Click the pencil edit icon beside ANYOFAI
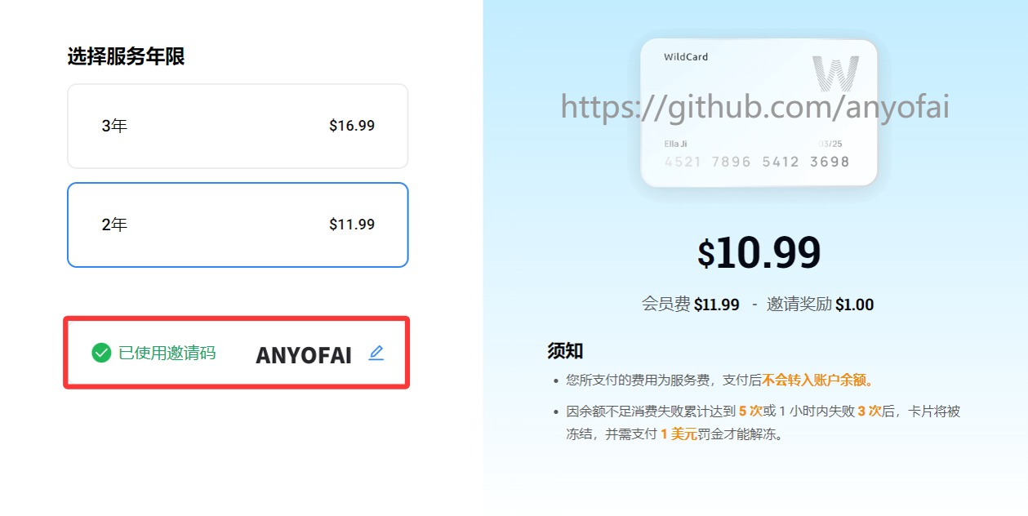This screenshot has height=516, width=1028. click(x=376, y=353)
